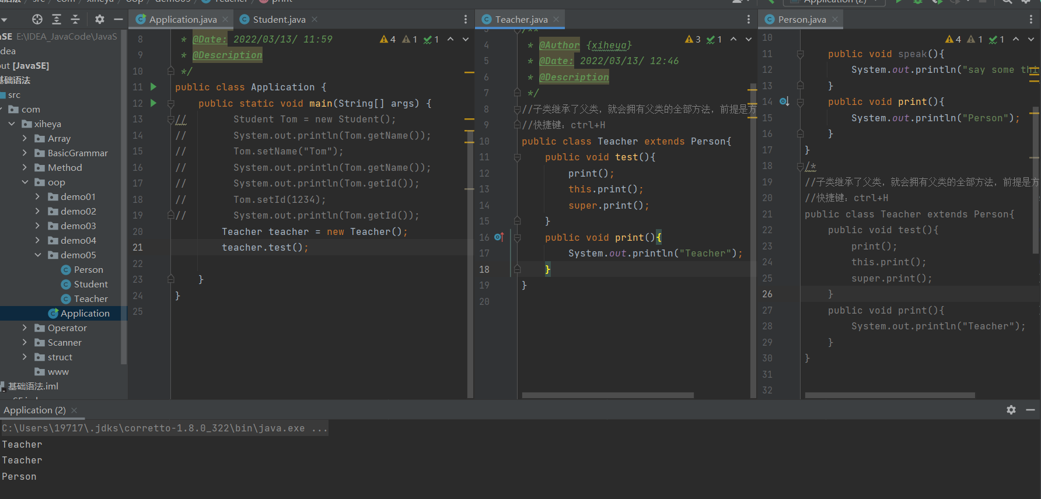This screenshot has width=1041, height=499.
Task: Hide the Project tool window
Action: (x=118, y=19)
